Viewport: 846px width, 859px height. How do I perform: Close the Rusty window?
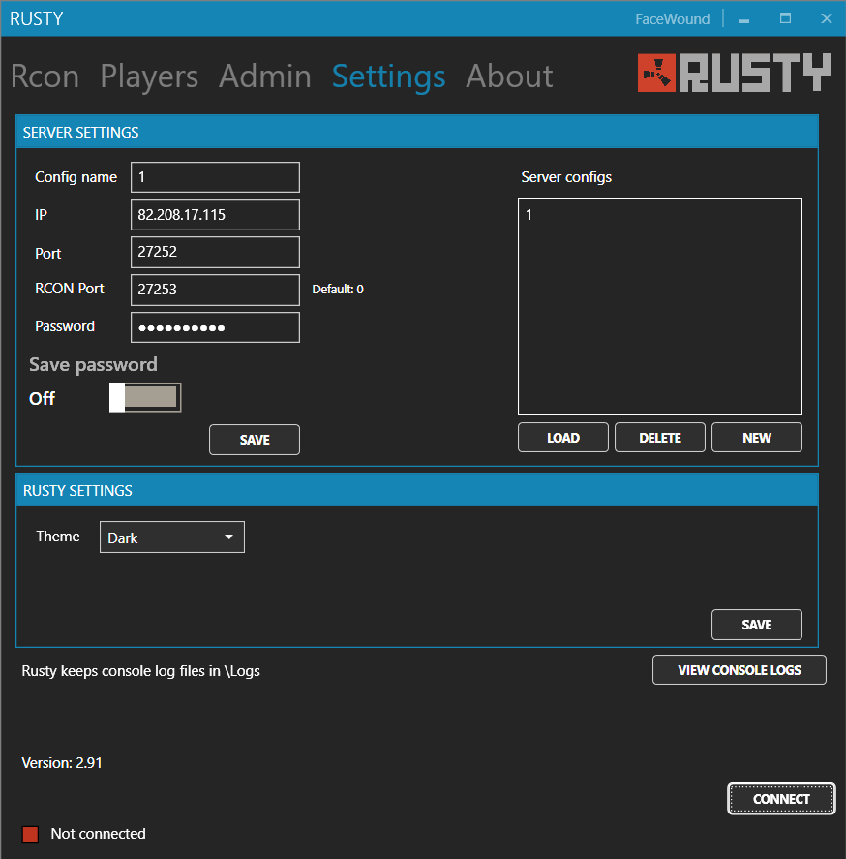click(827, 18)
